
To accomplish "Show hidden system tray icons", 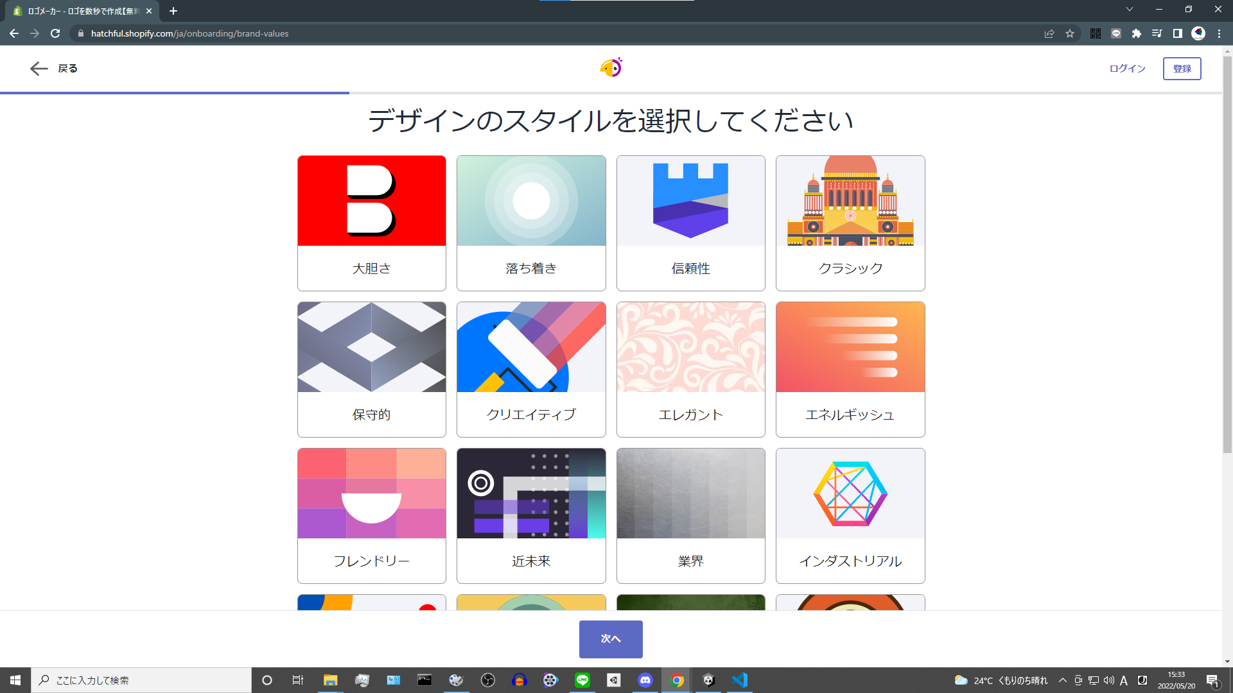I will [1063, 680].
